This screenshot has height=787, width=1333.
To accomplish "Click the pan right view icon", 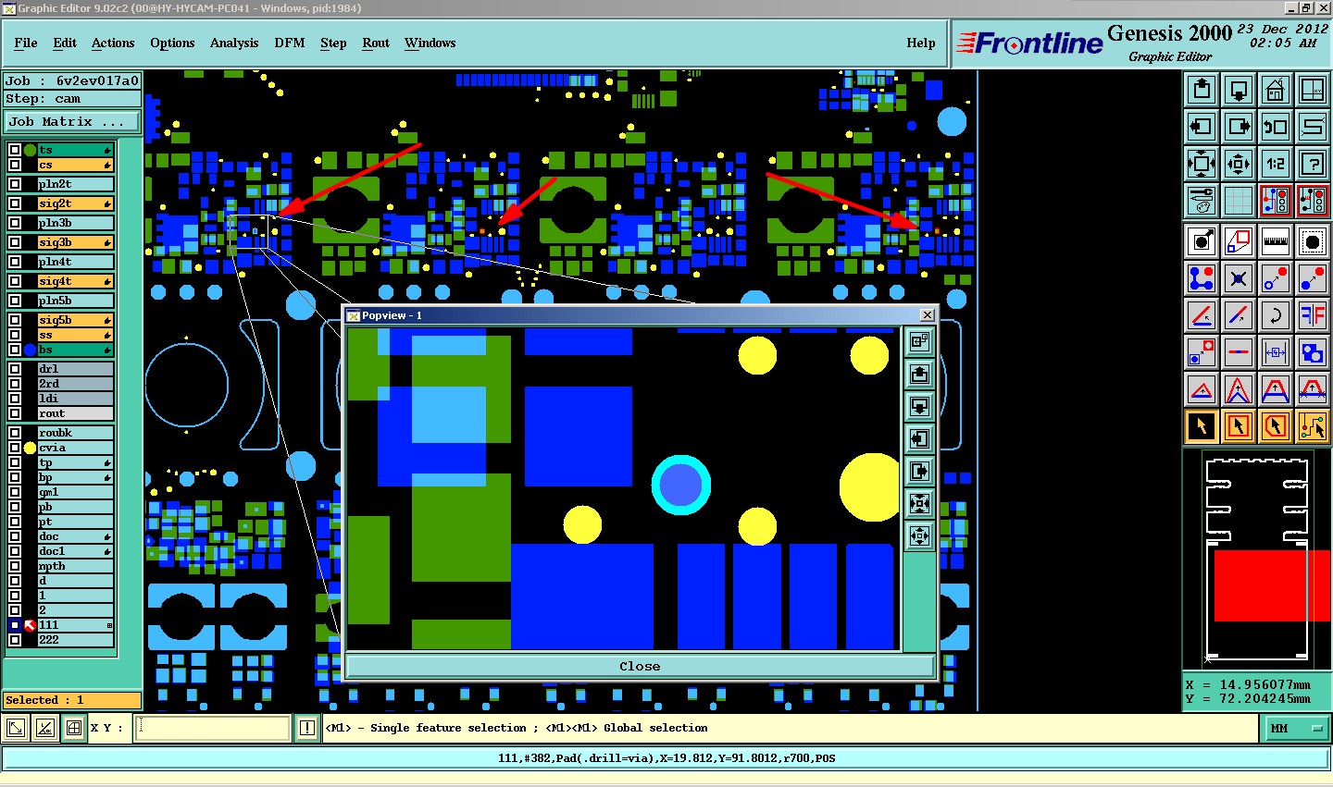I will click(x=1239, y=127).
